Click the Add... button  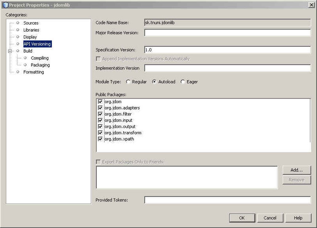click(296, 170)
